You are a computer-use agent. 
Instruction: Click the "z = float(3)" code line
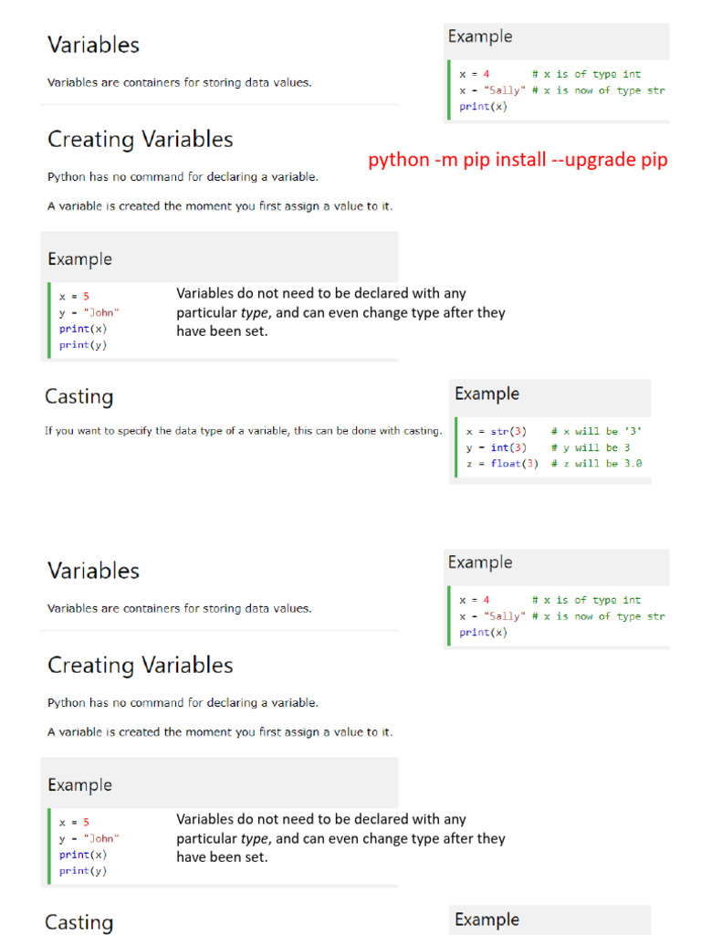point(502,464)
